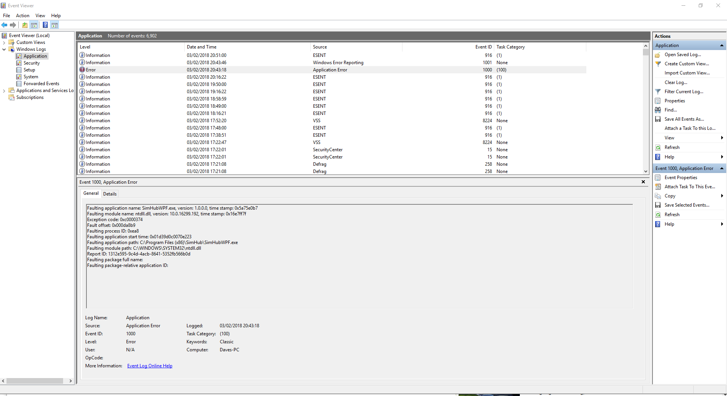Screen dimensions: 727x396
Task: Switch to the Details tab
Action: (110, 194)
